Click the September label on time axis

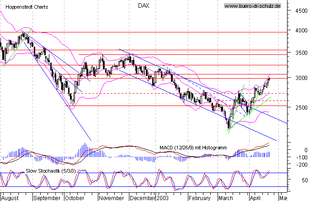coord(47,198)
